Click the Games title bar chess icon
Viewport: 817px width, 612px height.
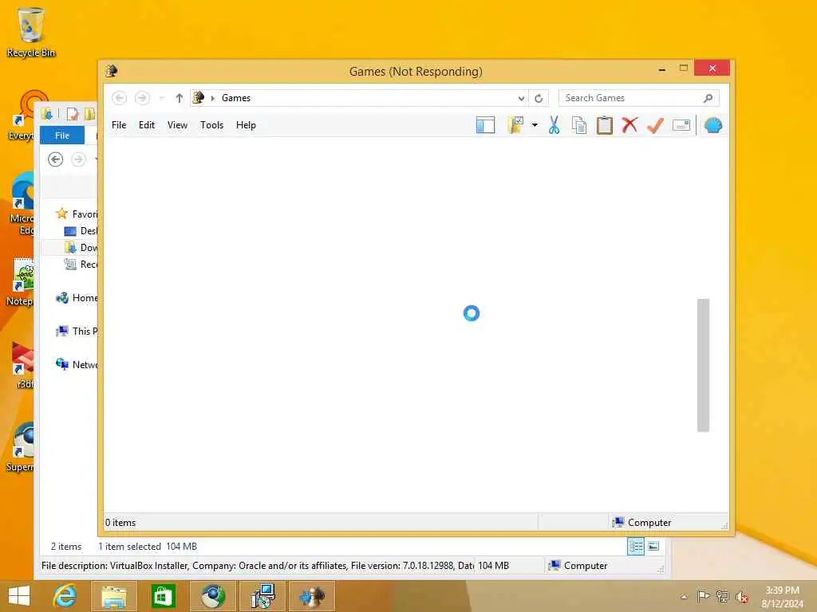click(112, 71)
